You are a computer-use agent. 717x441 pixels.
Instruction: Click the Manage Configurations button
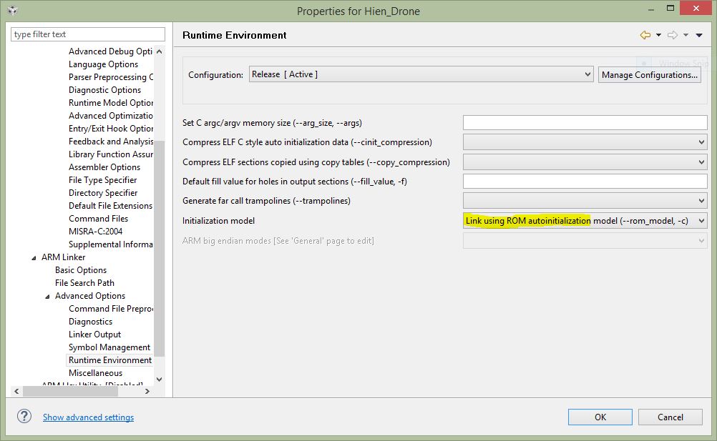650,74
